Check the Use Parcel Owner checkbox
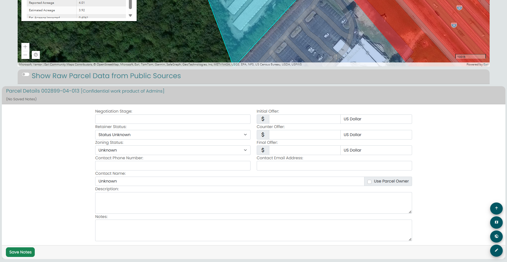Image resolution: width=507 pixels, height=262 pixels. (x=369, y=182)
